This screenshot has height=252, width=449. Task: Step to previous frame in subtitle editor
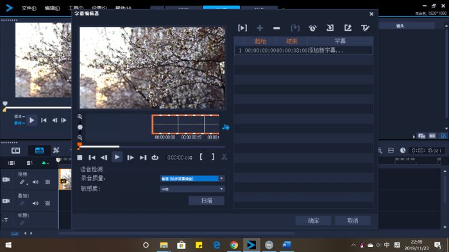pos(104,158)
